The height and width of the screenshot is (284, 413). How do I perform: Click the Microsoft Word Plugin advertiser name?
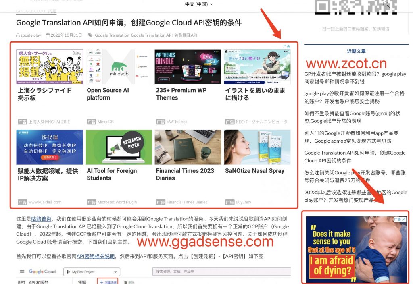coord(117,202)
